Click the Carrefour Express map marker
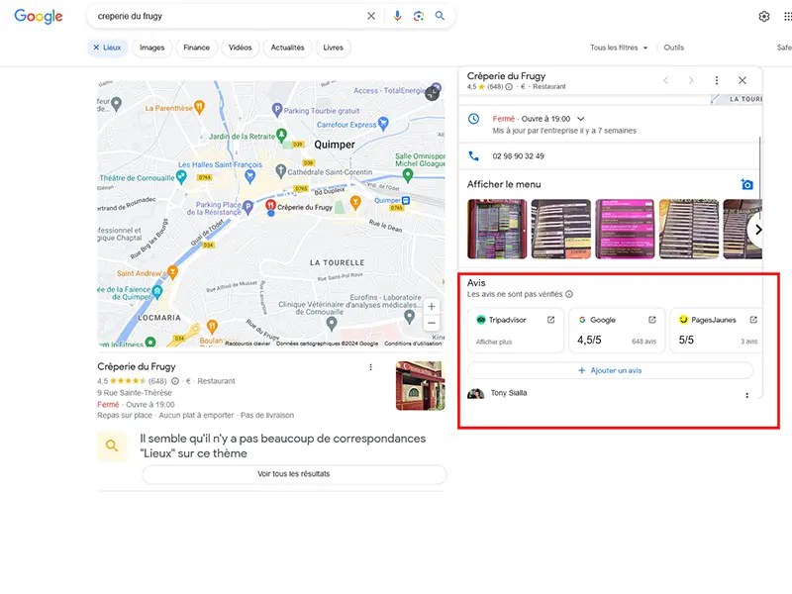This screenshot has height=594, width=792. click(x=383, y=123)
